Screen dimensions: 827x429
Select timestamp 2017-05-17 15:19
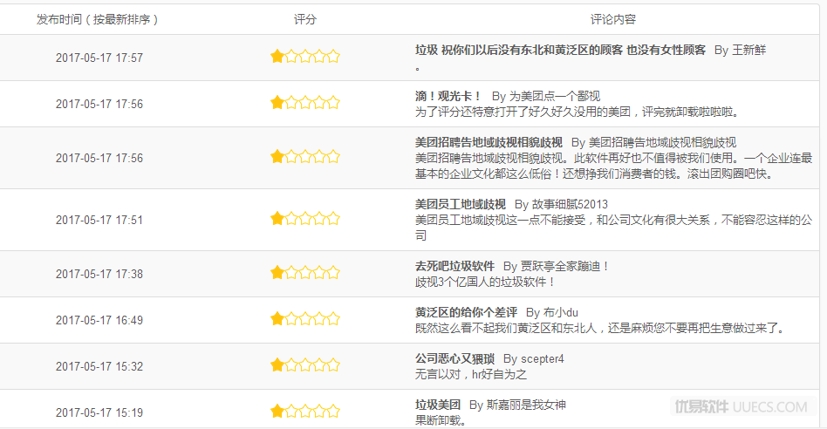(99, 412)
